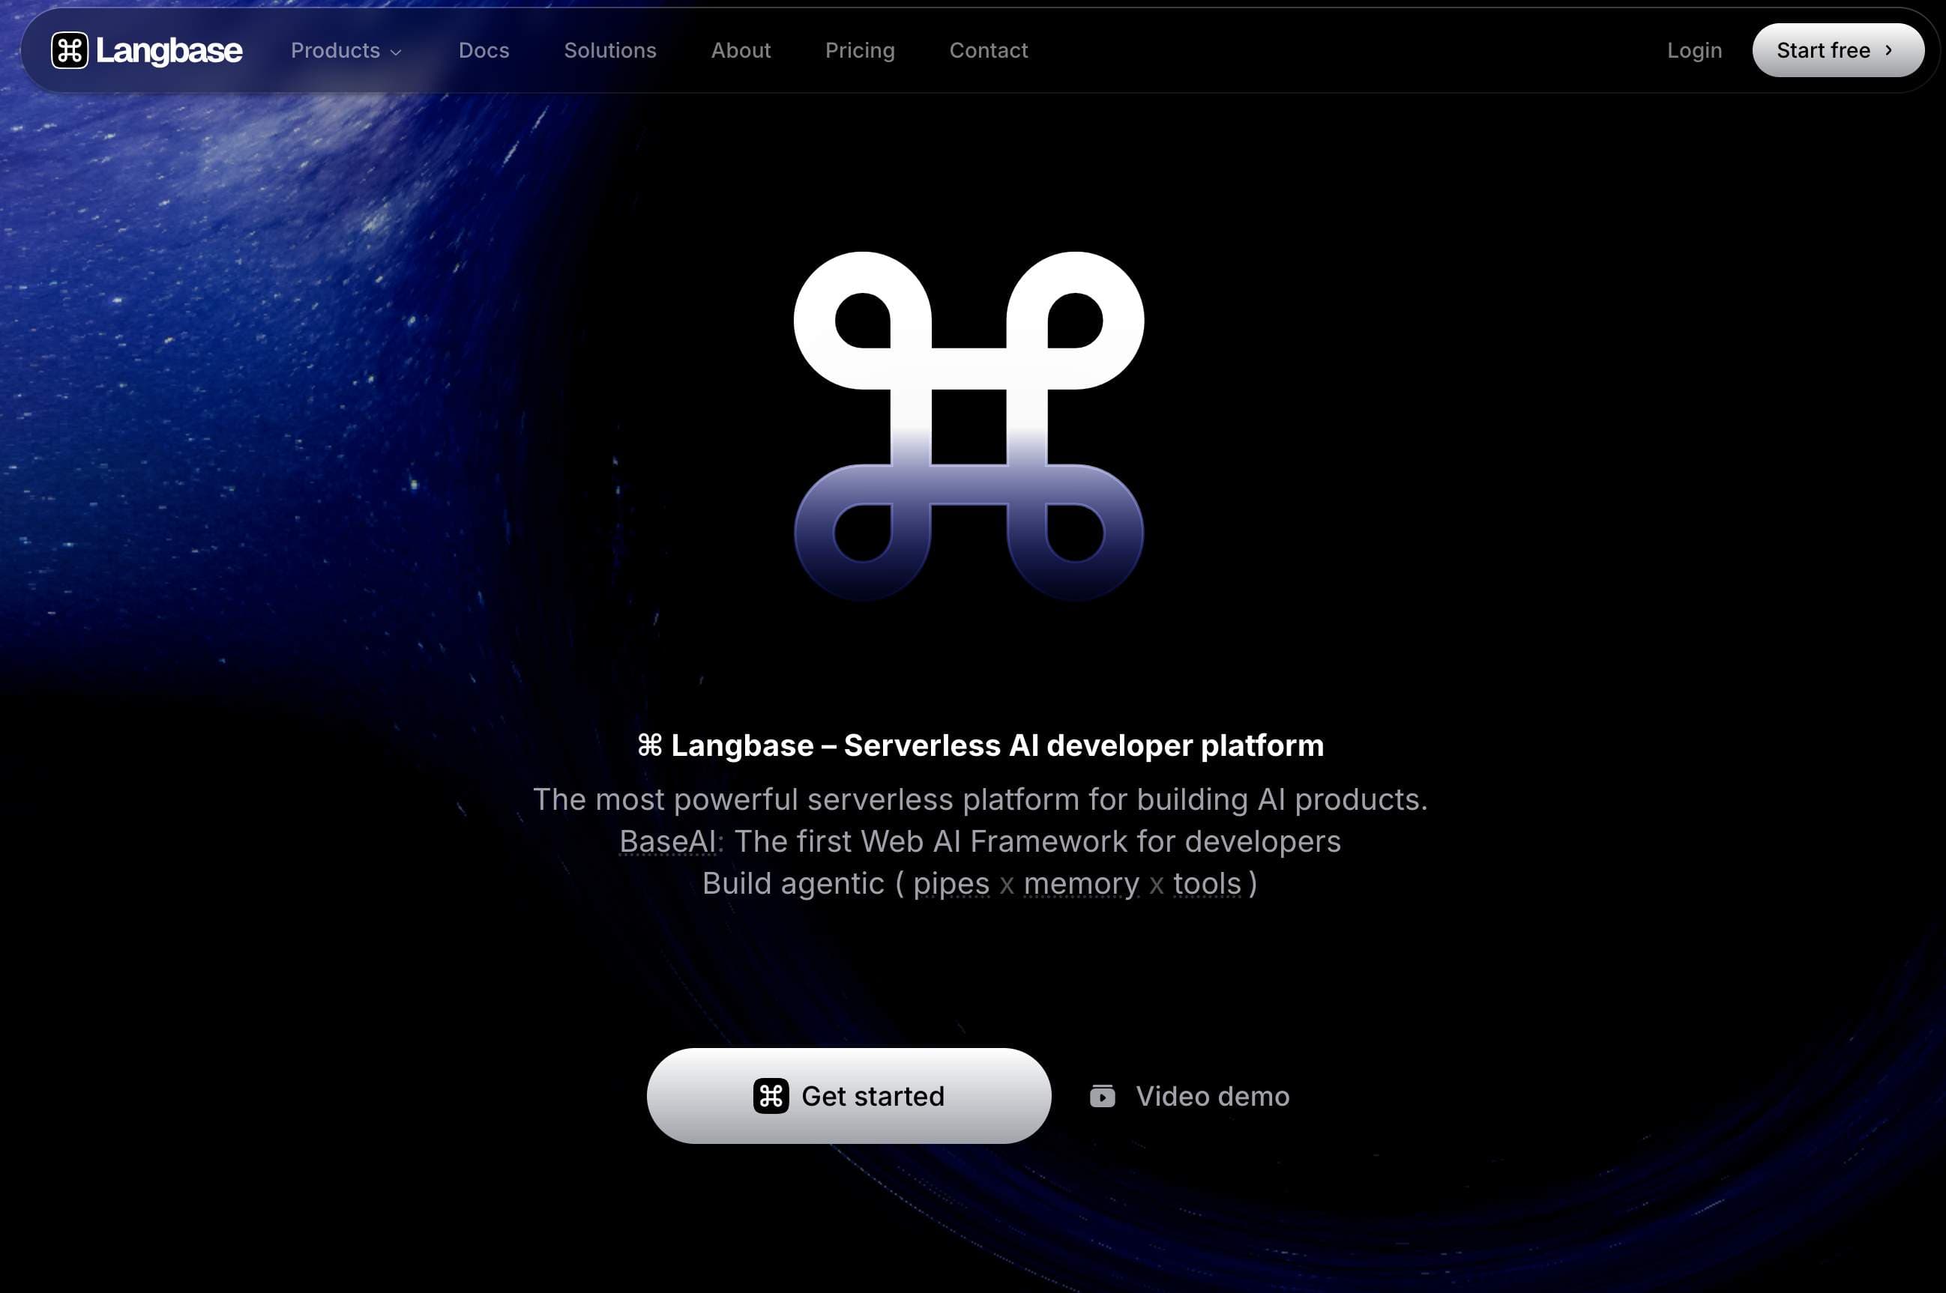
Task: Open the Solutions nav item
Action: (609, 50)
